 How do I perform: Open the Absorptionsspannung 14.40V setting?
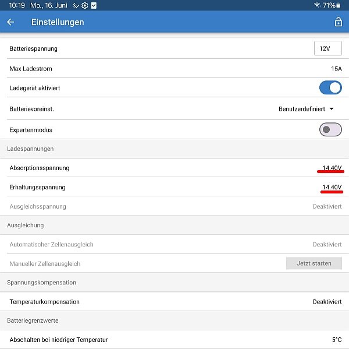point(174,168)
